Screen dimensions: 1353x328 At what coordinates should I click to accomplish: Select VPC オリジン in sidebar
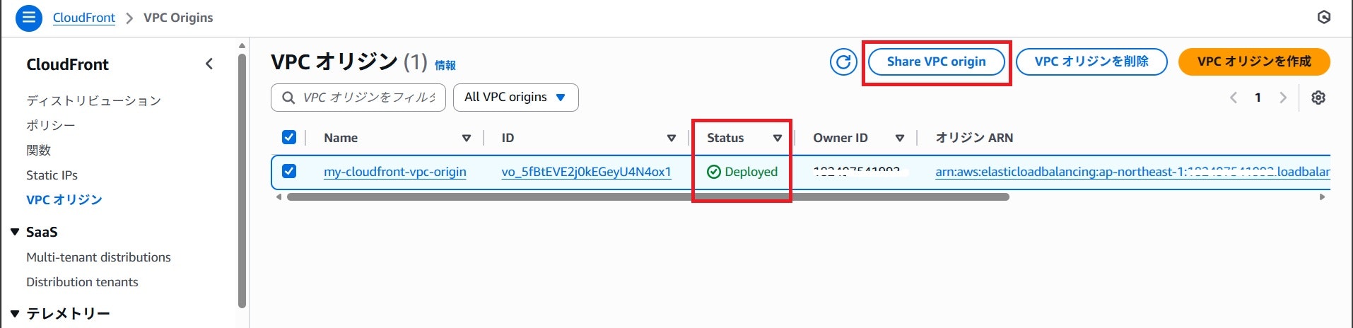64,199
